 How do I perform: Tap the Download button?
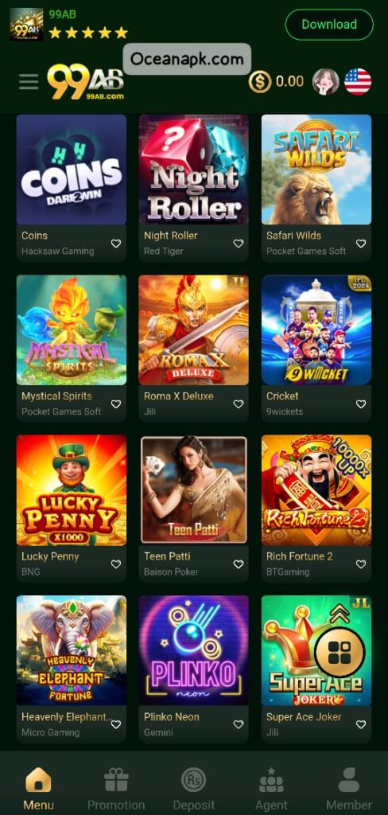click(329, 25)
